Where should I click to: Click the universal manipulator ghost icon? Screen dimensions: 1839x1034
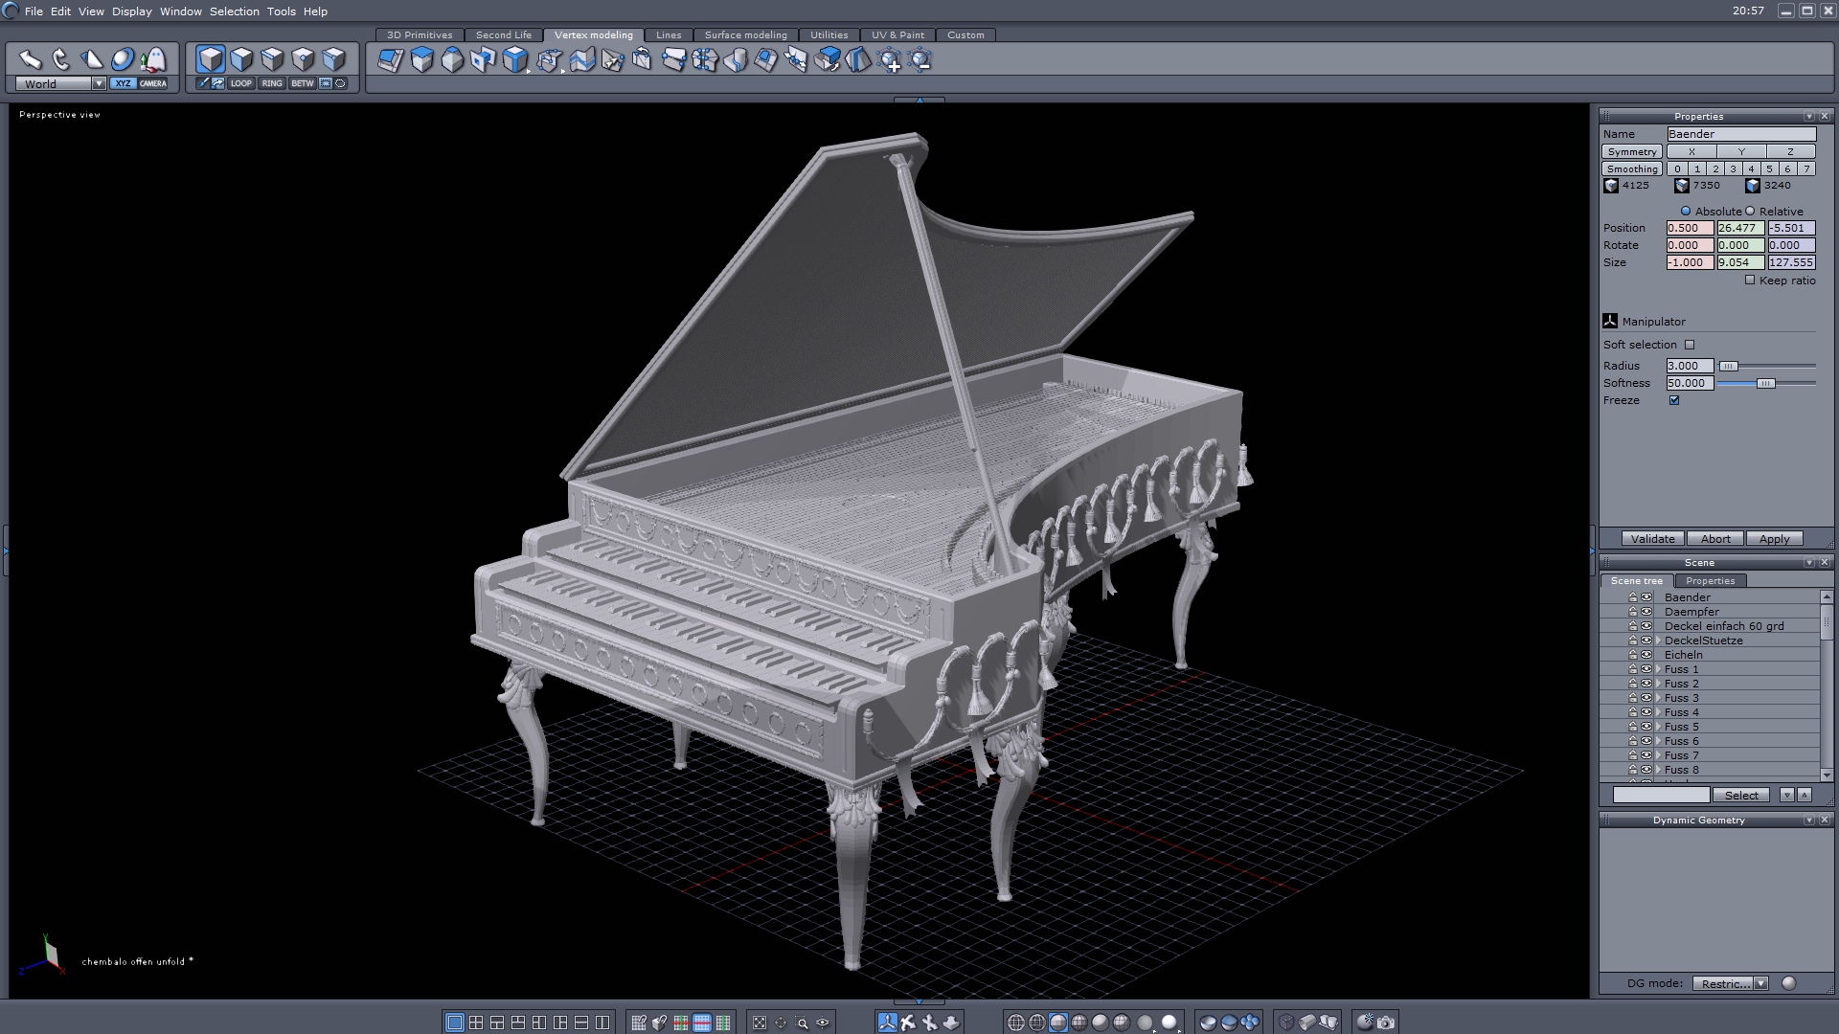pos(153,60)
